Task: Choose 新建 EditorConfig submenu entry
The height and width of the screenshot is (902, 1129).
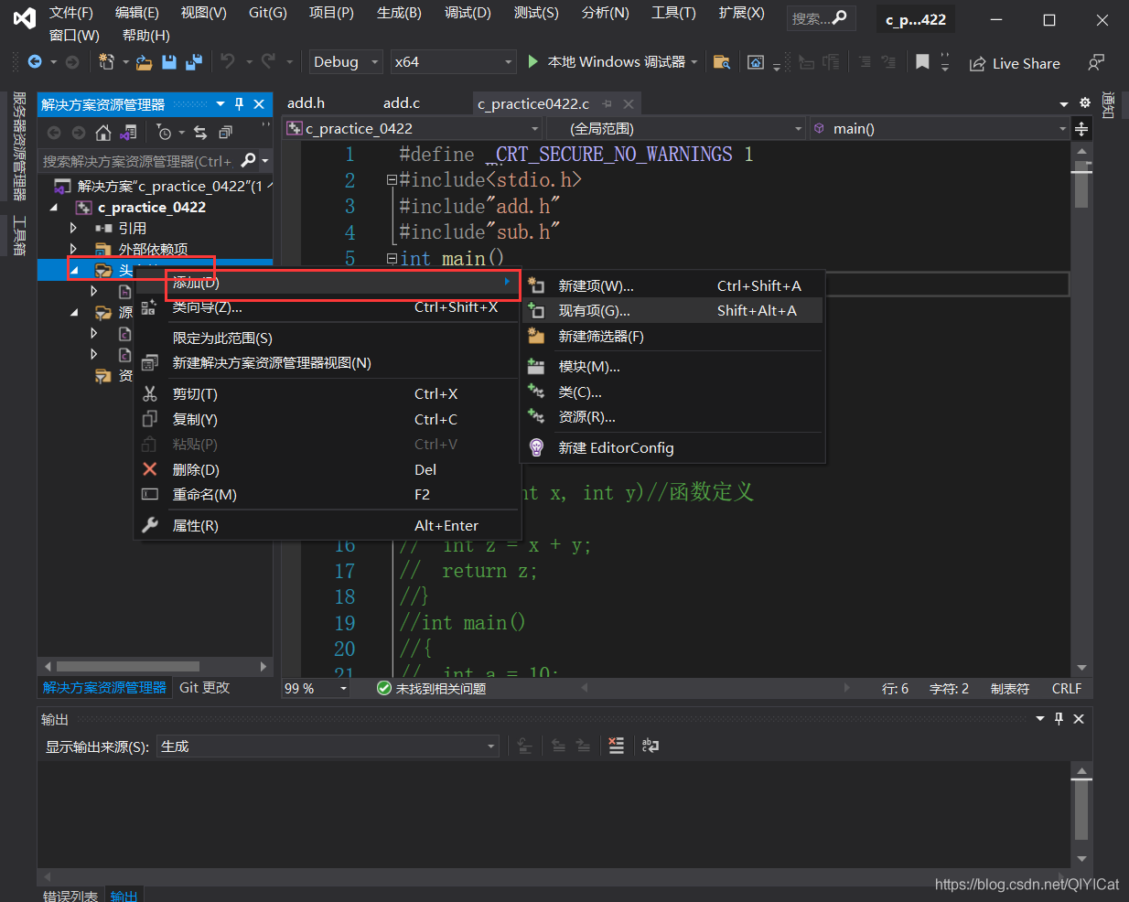Action: pos(673,447)
